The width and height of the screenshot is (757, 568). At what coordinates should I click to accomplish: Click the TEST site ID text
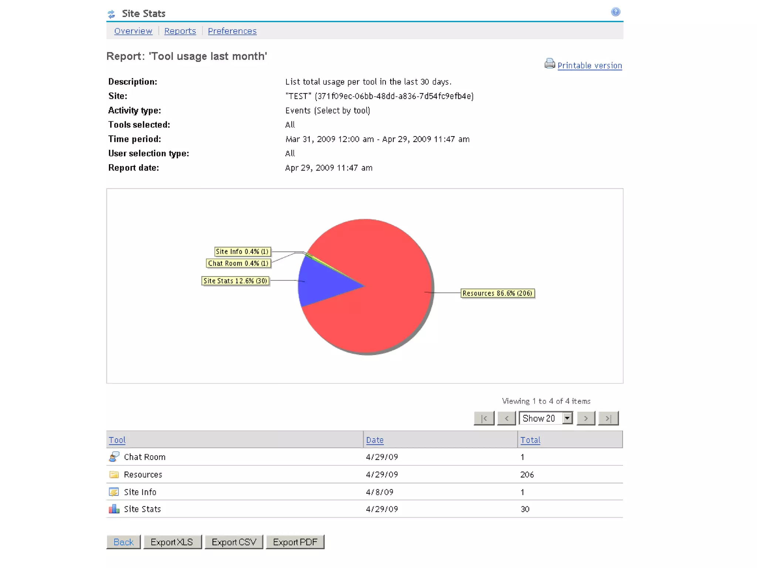(379, 96)
